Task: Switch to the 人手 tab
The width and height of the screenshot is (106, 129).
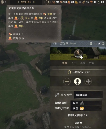Action: 74,63
